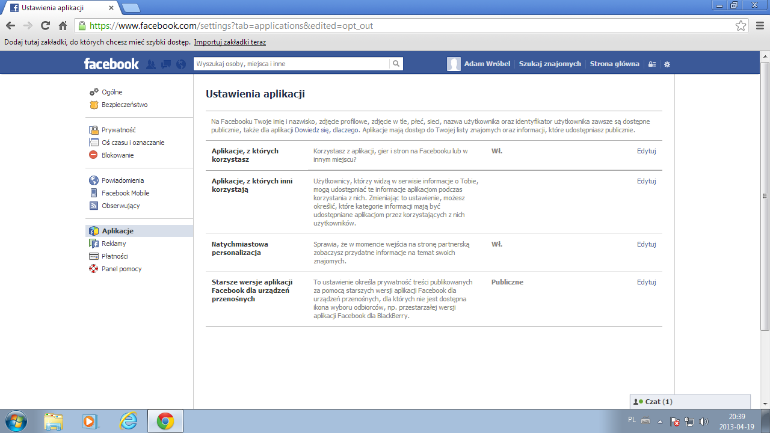770x433 pixels.
Task: Open Bezpieczeństwo settings in sidebar
Action: click(125, 105)
